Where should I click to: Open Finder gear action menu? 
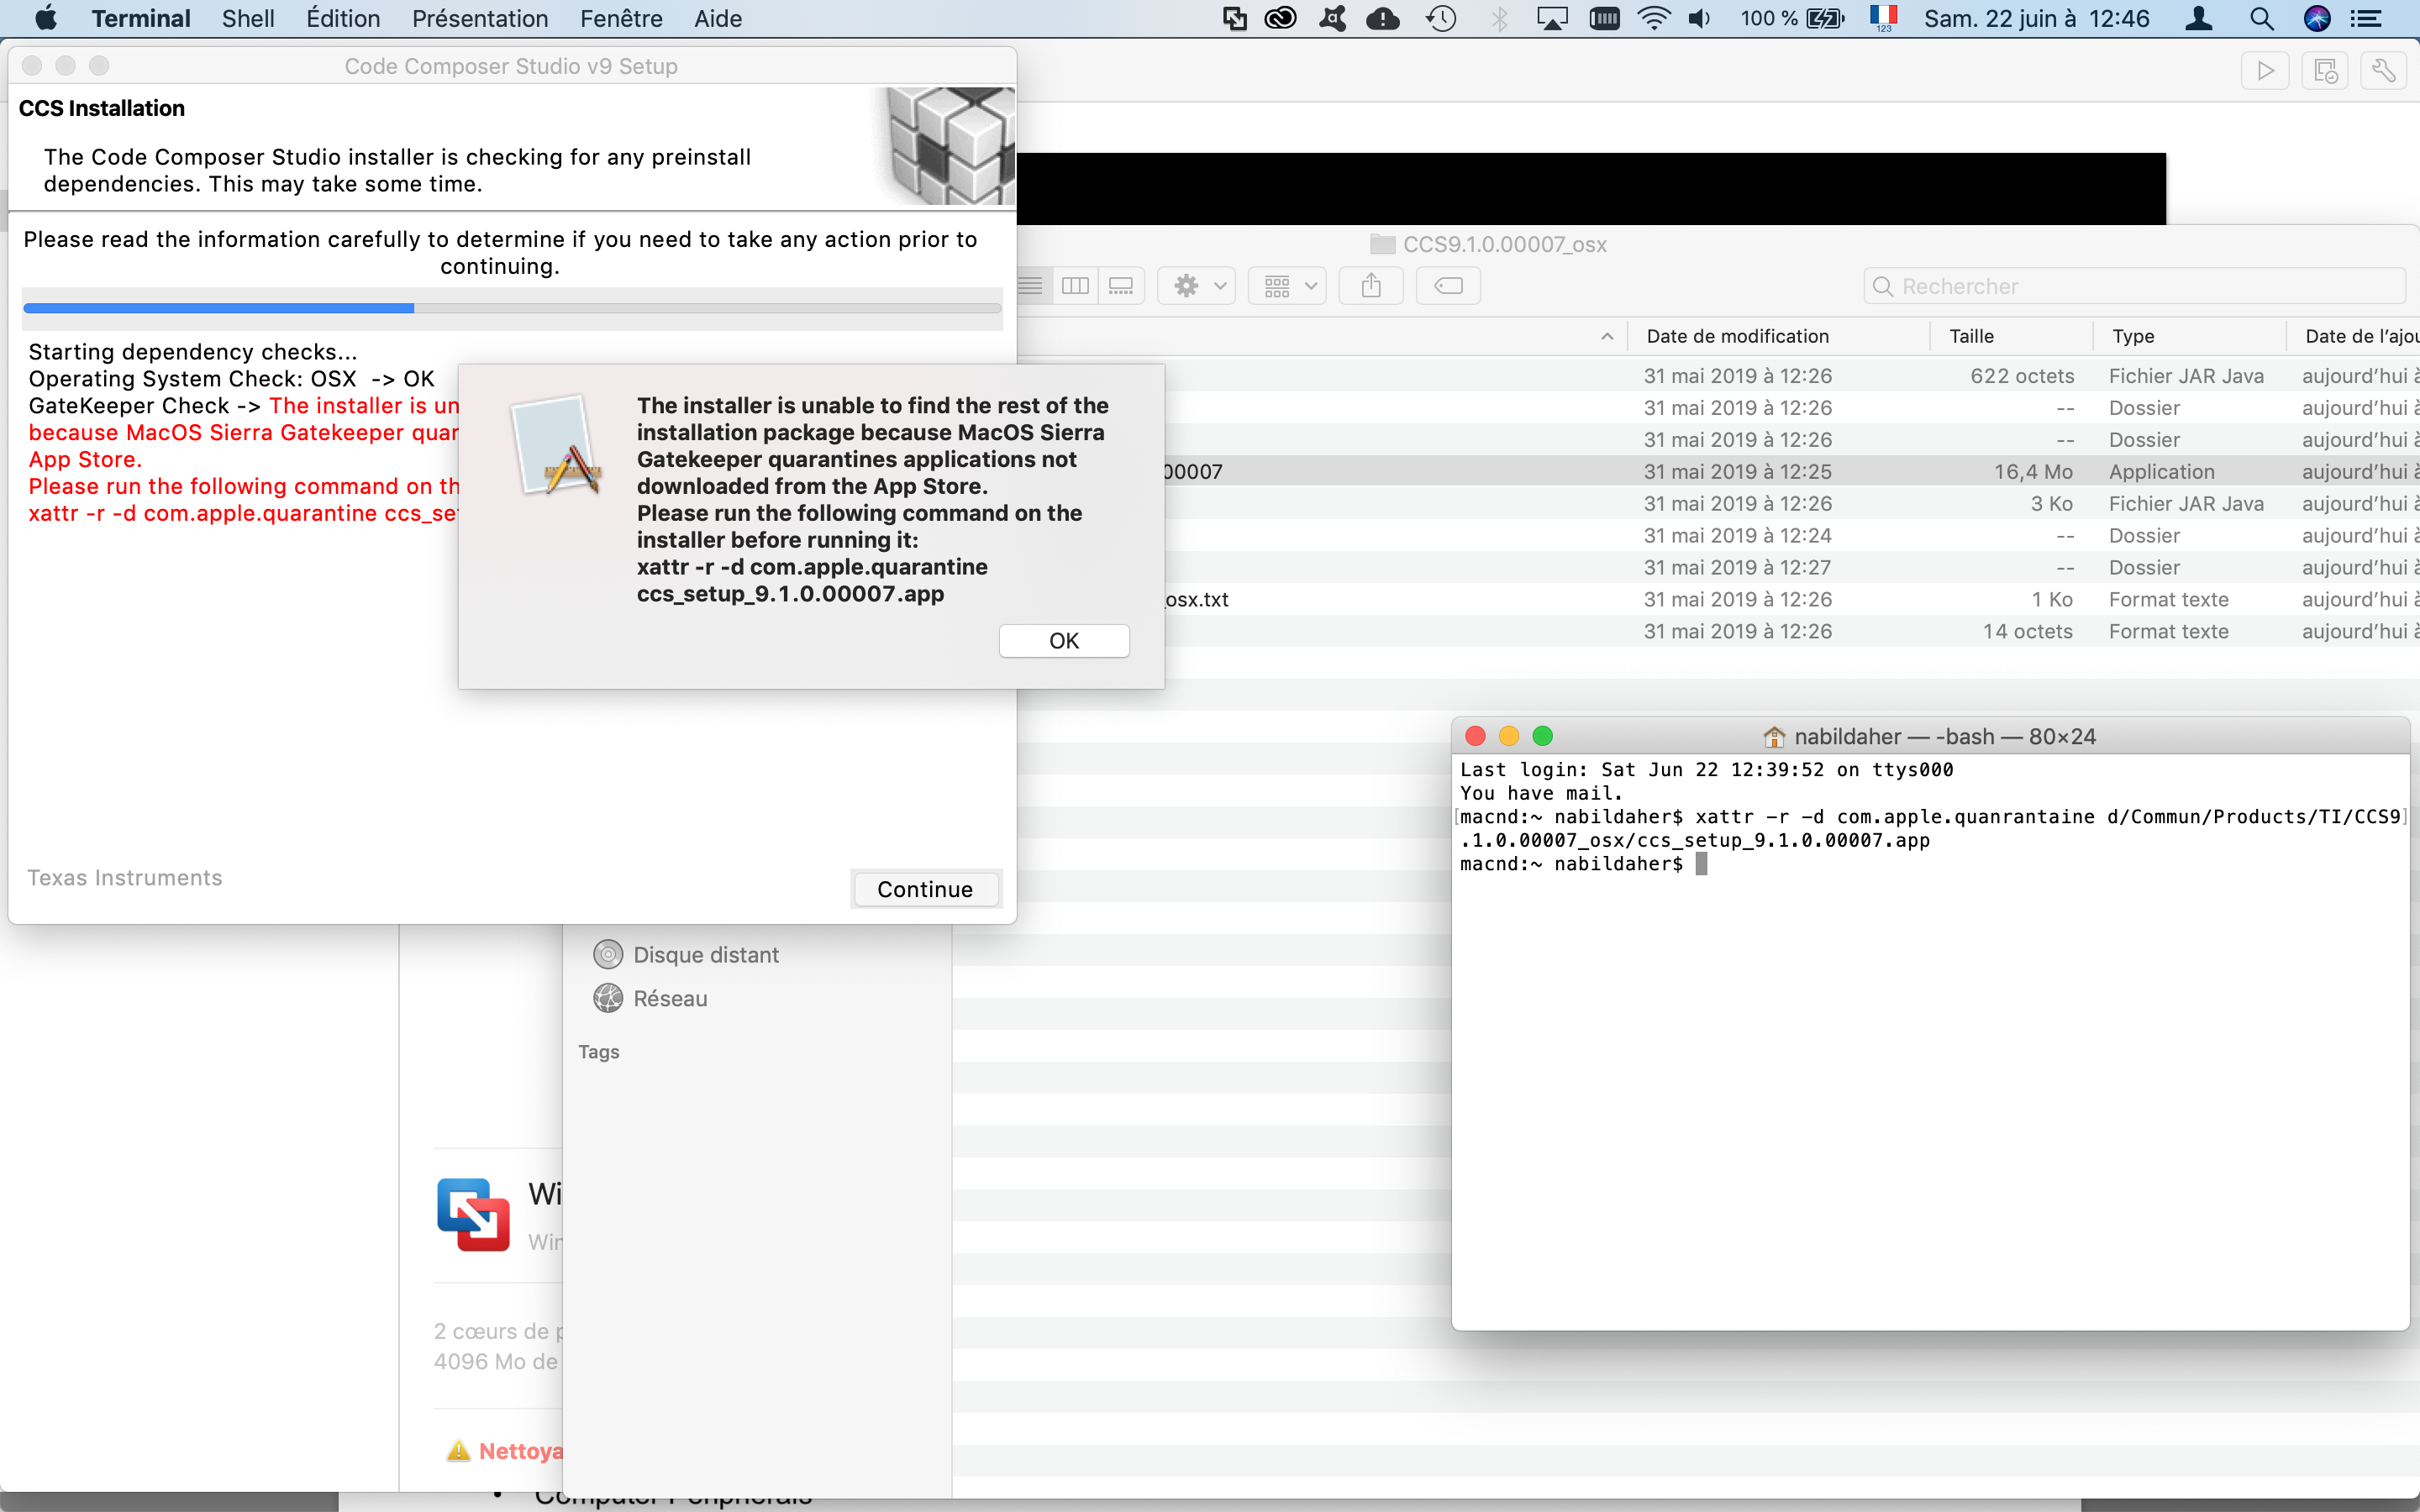(x=1197, y=286)
